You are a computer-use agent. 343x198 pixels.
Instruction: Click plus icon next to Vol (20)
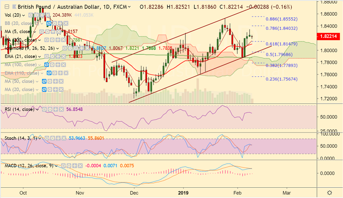[42, 15]
